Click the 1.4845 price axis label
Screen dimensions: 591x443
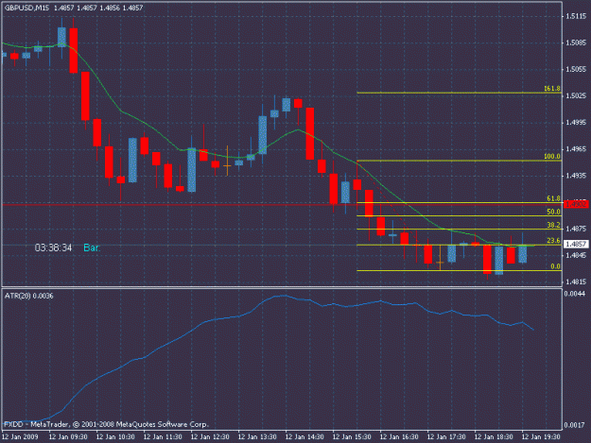click(576, 256)
